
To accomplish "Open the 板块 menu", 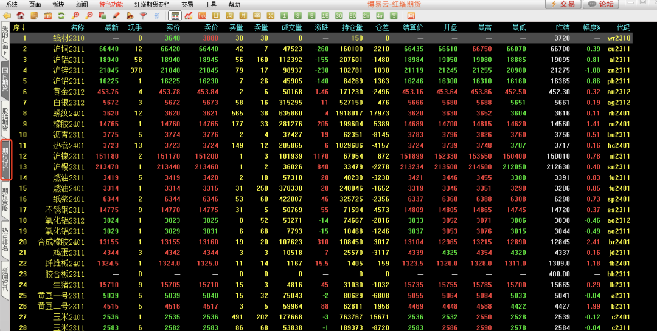I will pos(58,4).
